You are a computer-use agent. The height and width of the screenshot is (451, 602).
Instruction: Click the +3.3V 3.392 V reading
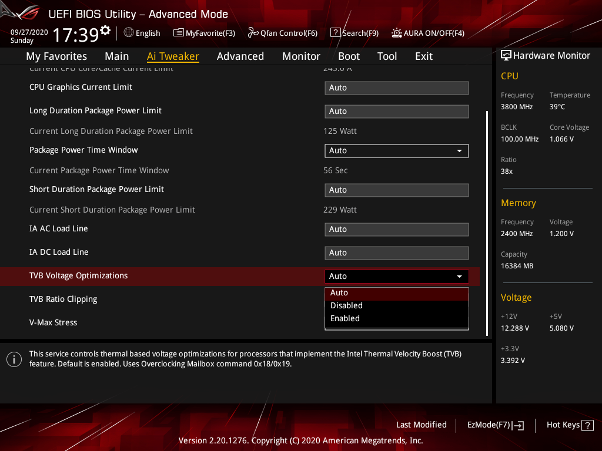point(513,361)
